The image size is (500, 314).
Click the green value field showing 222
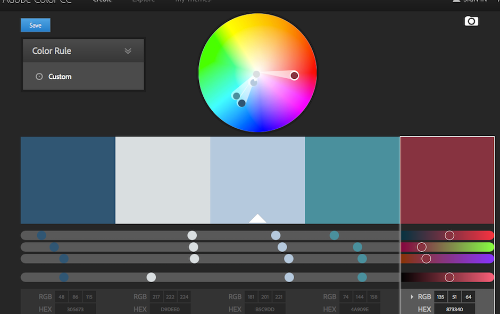click(x=170, y=297)
